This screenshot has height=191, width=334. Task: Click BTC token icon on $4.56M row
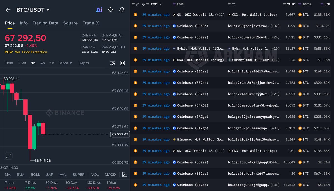click(300, 185)
